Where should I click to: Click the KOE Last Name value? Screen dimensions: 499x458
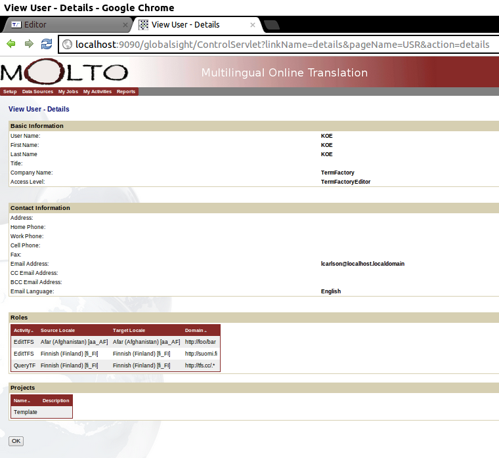point(327,154)
